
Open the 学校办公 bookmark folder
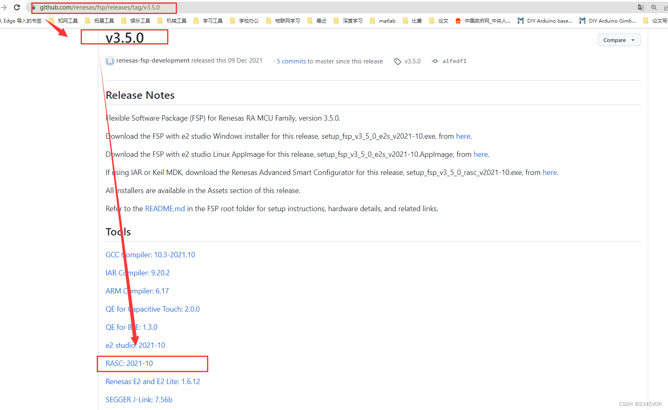[x=244, y=21]
